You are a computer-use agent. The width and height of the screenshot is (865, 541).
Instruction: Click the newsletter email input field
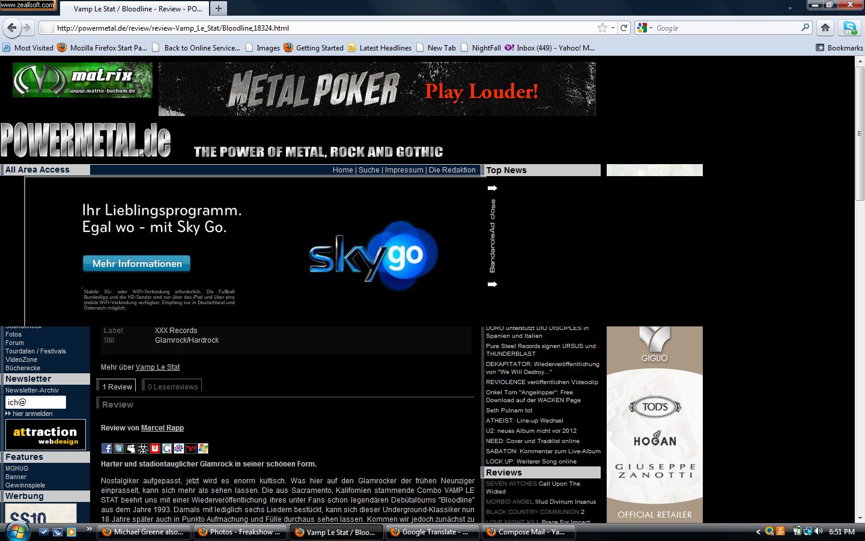click(35, 402)
